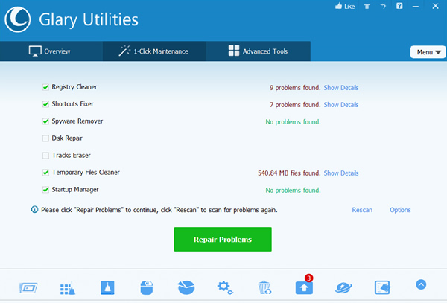Switch to the Overview tab
447x303 pixels.
point(51,51)
